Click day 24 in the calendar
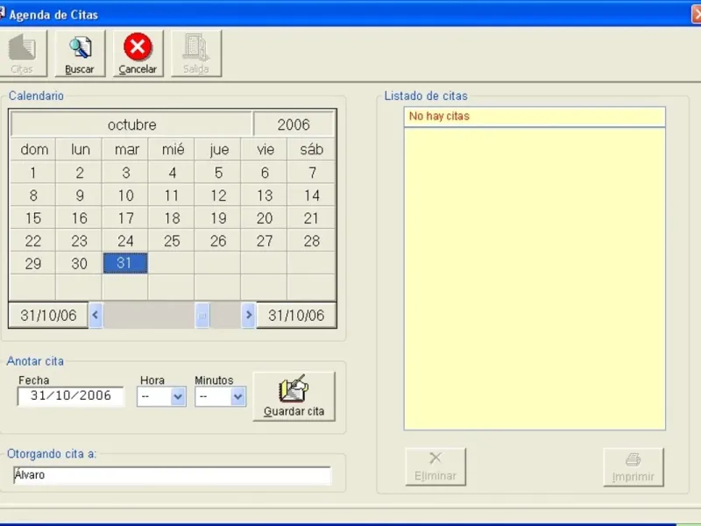701x526 pixels. tap(125, 240)
